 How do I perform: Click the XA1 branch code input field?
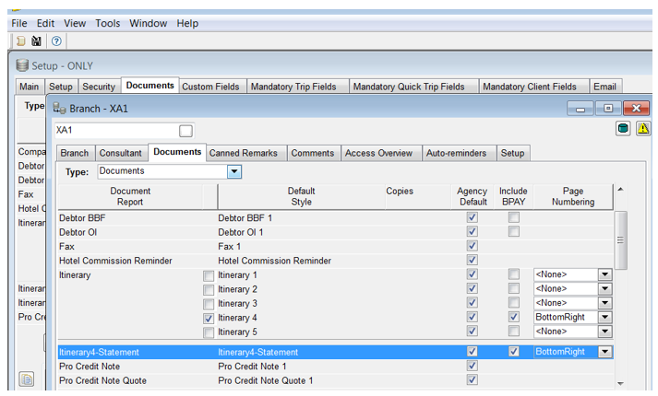click(116, 131)
